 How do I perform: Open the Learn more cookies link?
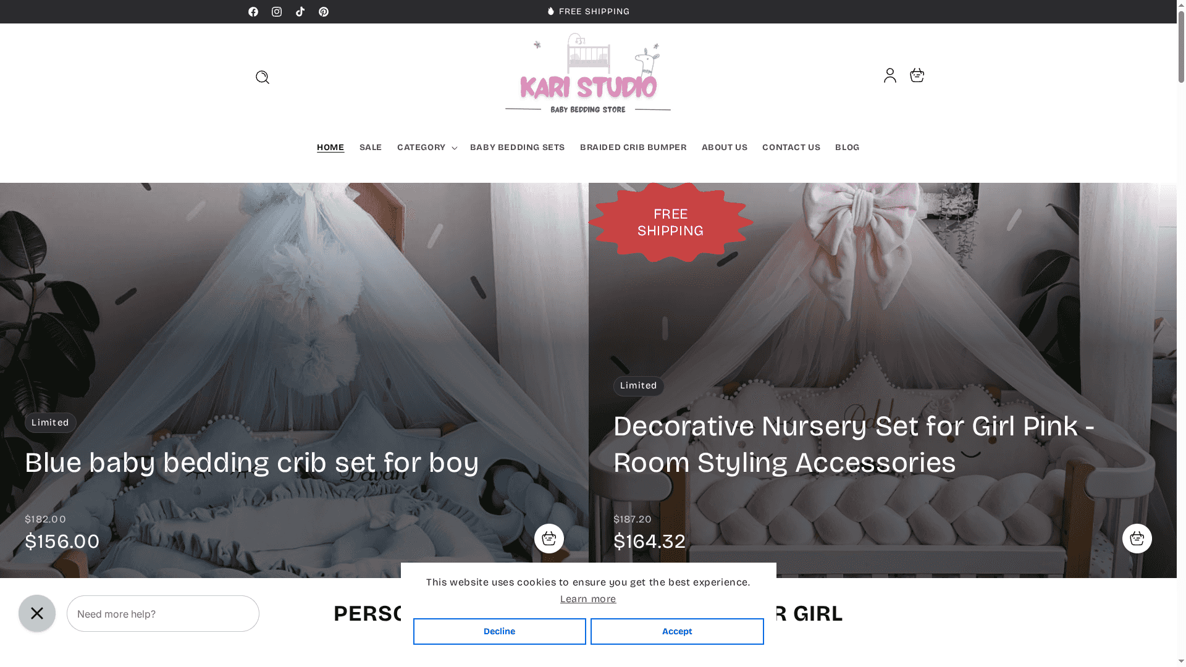(x=587, y=598)
